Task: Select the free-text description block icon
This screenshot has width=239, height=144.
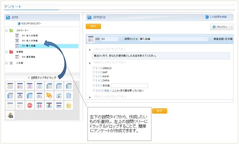Action: pyautogui.click(x=40, y=96)
